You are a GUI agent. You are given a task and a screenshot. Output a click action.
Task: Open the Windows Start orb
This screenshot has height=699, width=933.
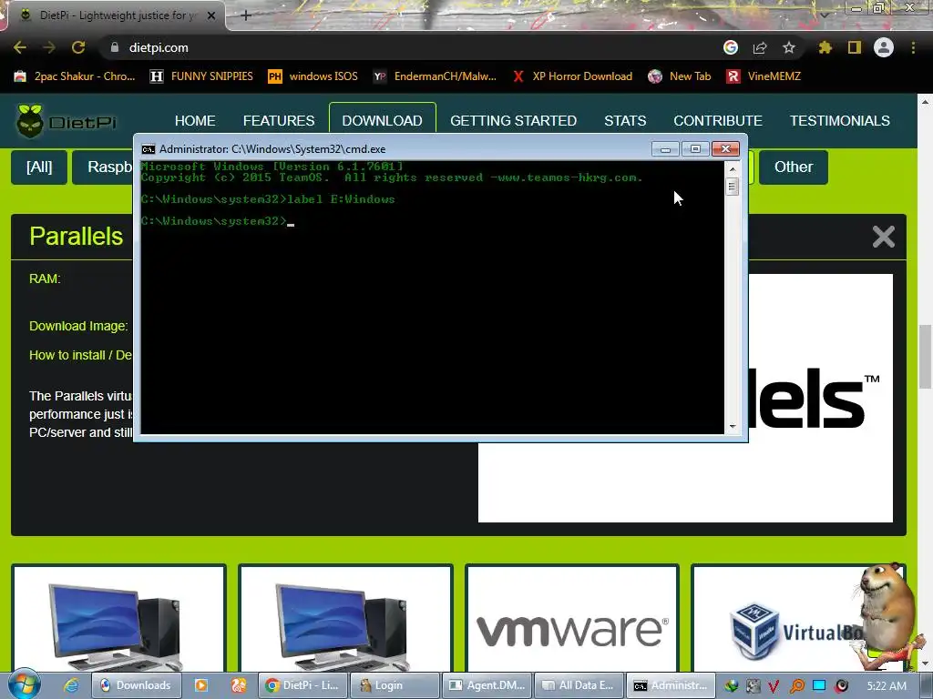coord(23,684)
